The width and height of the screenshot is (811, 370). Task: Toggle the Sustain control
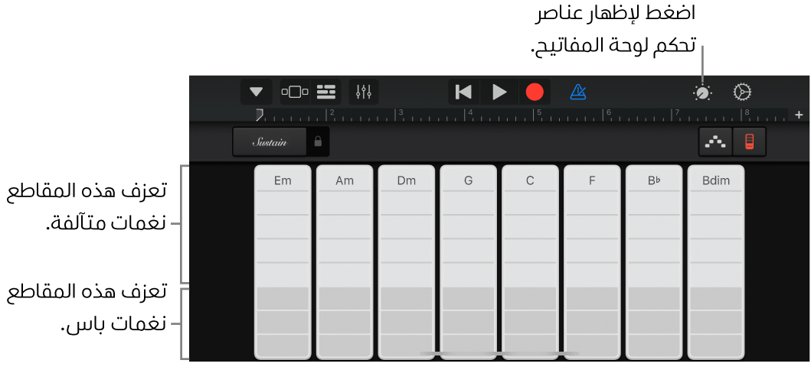pyautogui.click(x=270, y=141)
